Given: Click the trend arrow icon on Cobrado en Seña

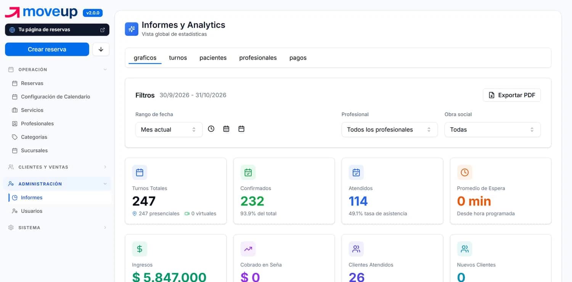Looking at the screenshot, I should click(x=248, y=249).
